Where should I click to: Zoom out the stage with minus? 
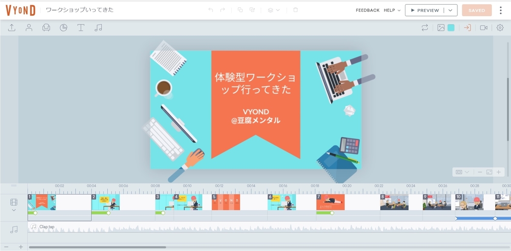point(480,172)
